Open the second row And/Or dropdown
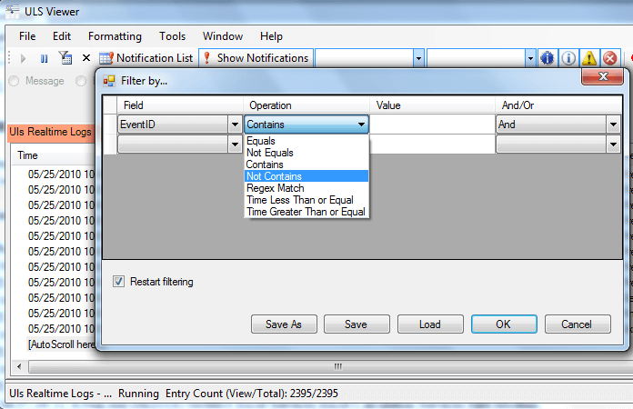The image size is (633, 409). [613, 144]
